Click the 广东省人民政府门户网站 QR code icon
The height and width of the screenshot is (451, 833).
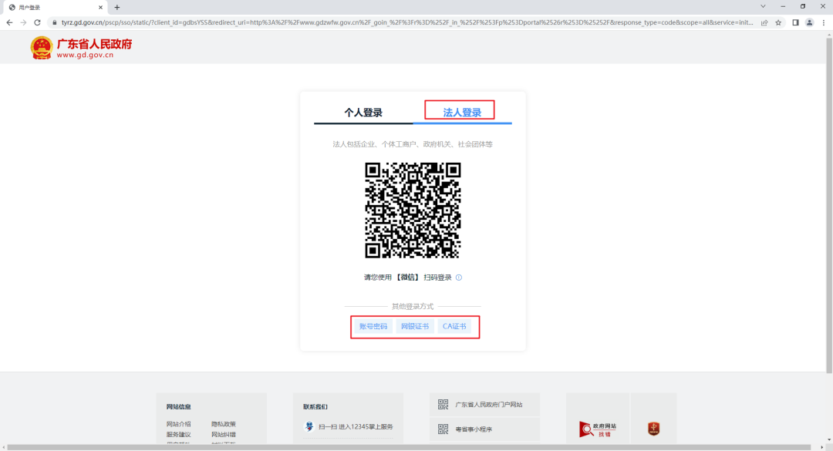441,403
